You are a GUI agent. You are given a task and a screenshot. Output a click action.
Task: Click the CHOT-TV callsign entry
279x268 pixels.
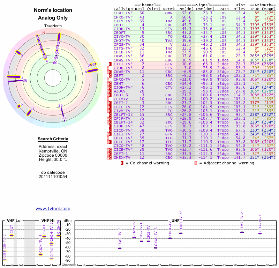122,40
